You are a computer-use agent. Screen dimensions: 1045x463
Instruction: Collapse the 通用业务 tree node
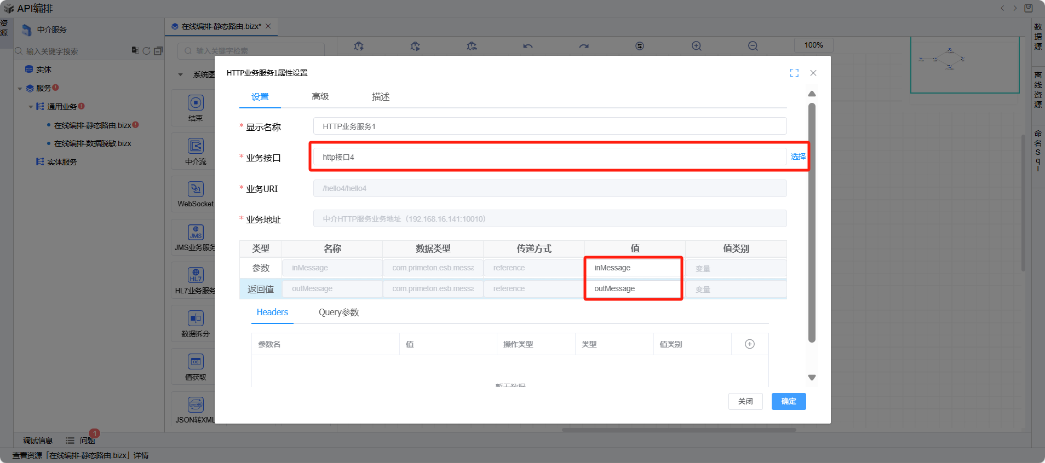coord(31,107)
